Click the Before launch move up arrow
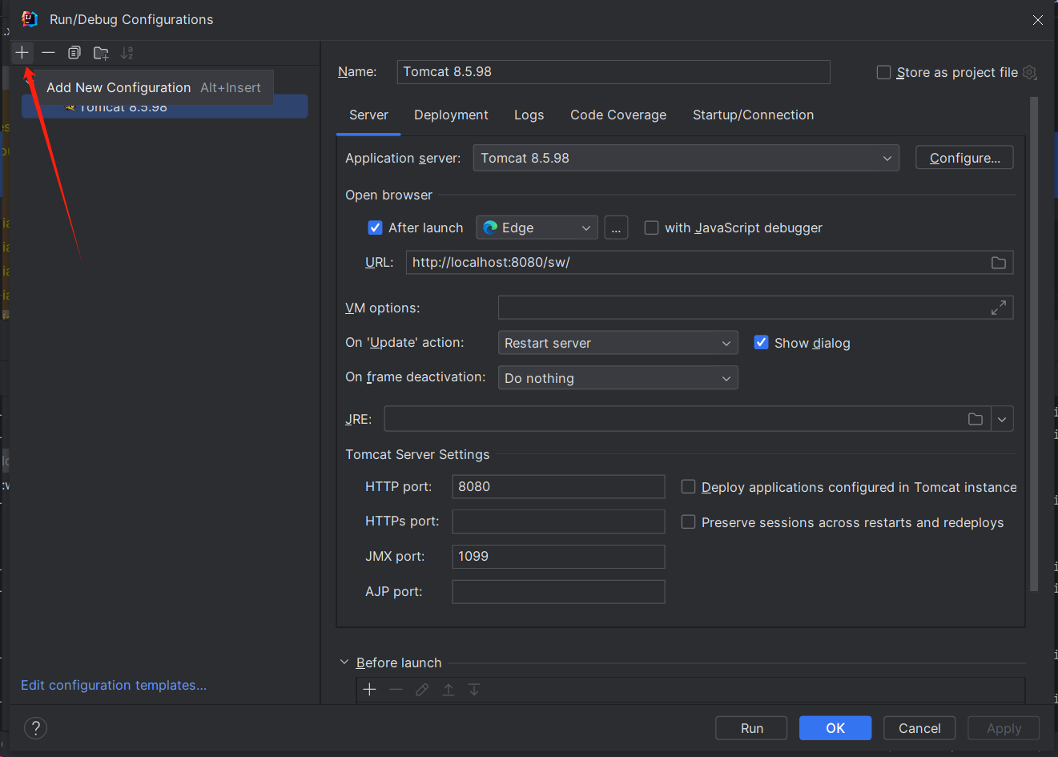 pyautogui.click(x=449, y=690)
